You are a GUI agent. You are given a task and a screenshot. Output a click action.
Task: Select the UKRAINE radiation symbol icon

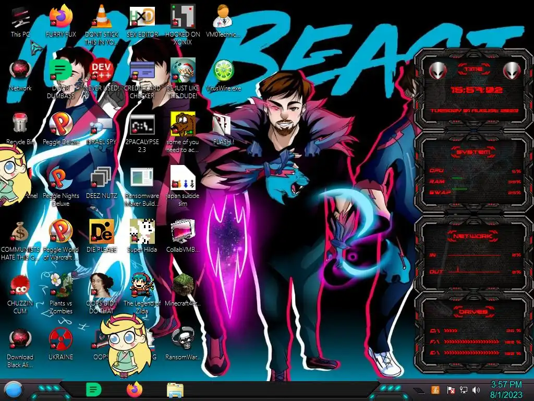[x=60, y=345]
